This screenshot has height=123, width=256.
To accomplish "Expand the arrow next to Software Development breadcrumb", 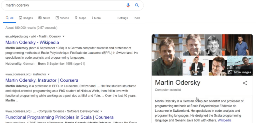I will 101,111.
